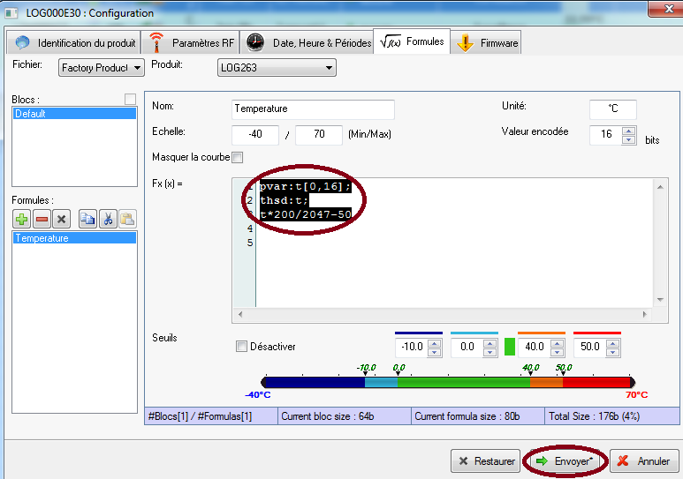Click the 0.0 threshold value field
Screen dimensions: 683x479
click(x=467, y=347)
